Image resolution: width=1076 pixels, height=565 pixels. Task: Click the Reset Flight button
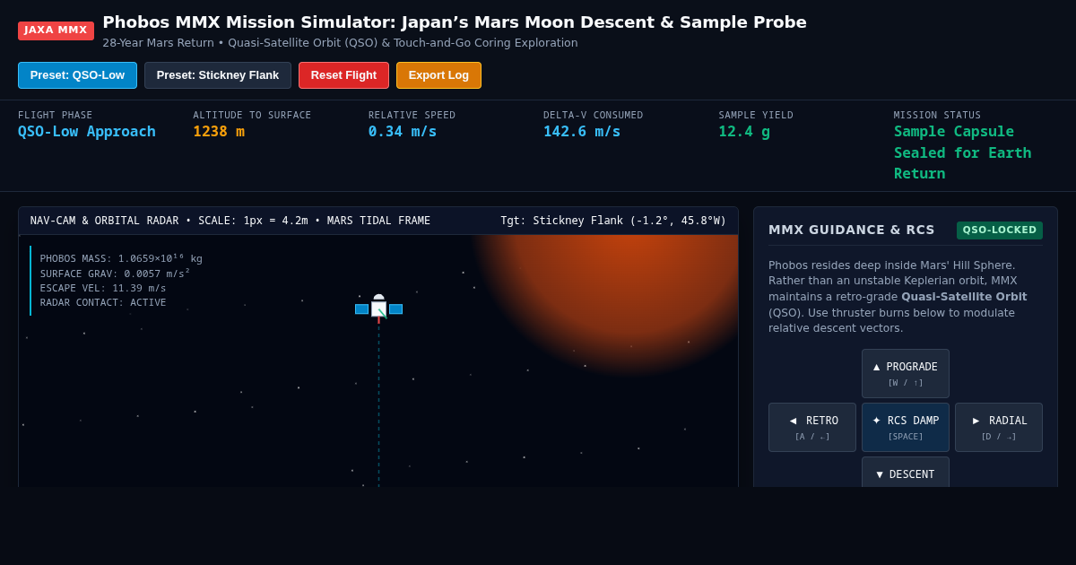(343, 75)
